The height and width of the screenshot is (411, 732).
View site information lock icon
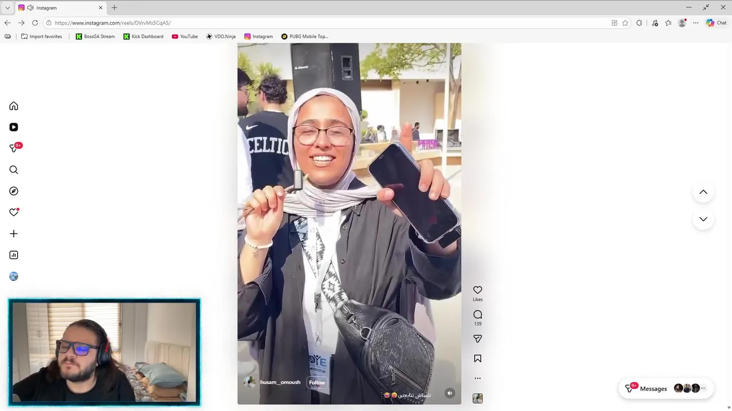(49, 23)
